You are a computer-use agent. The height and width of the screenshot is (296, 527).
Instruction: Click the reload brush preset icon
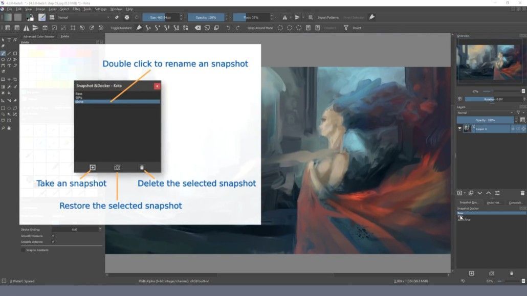click(x=137, y=17)
